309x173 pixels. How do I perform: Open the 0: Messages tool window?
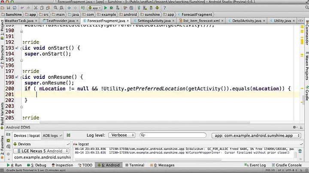162,165
